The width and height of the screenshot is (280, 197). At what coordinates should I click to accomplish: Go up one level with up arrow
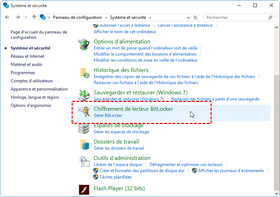click(34, 17)
